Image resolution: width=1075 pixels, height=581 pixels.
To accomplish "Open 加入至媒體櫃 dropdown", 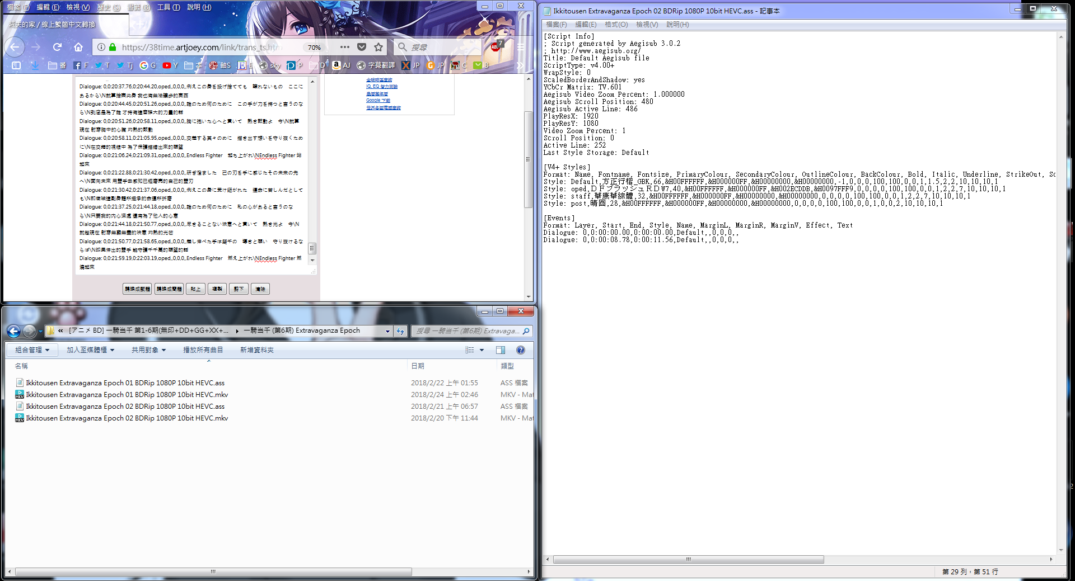I will 90,350.
